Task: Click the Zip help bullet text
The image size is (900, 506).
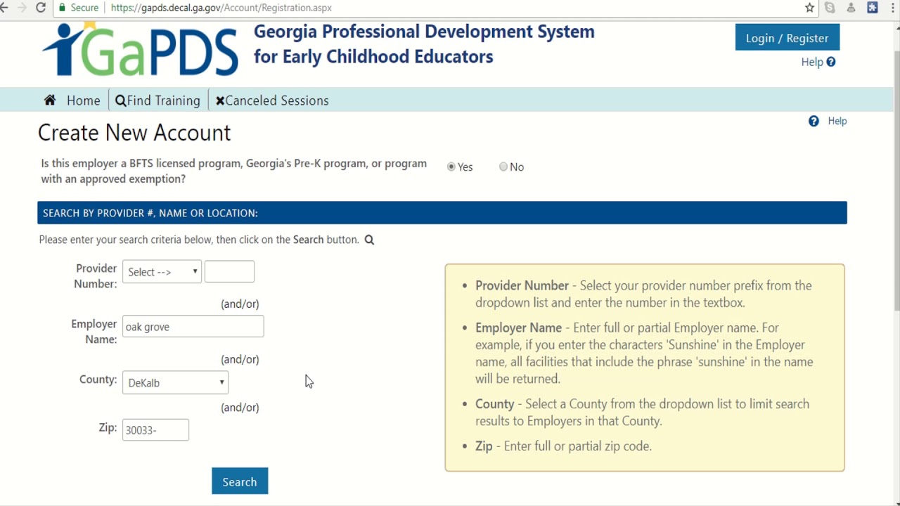Action: click(563, 446)
